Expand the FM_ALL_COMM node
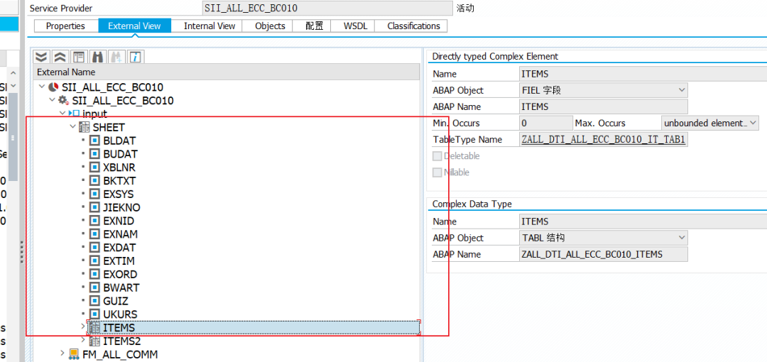This screenshot has width=767, height=362. pos(62,353)
